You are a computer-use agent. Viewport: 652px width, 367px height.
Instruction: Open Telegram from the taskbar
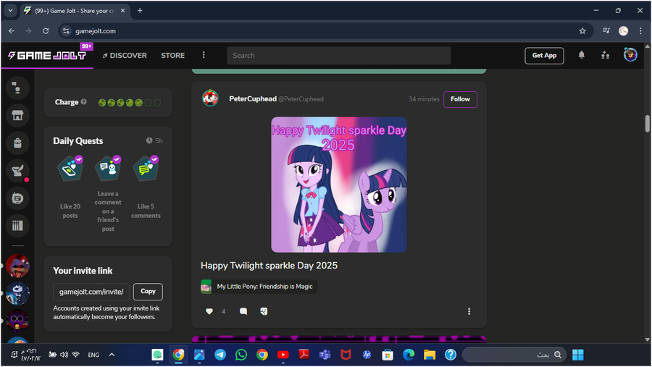point(220,355)
